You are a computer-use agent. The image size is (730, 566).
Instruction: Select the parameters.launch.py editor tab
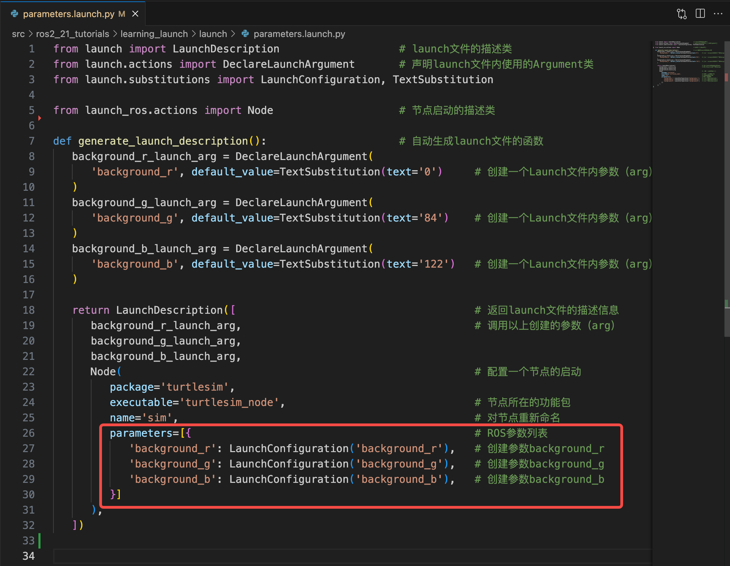(x=68, y=14)
